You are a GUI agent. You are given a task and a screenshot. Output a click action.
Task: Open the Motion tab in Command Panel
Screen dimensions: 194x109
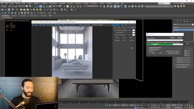point(184,21)
